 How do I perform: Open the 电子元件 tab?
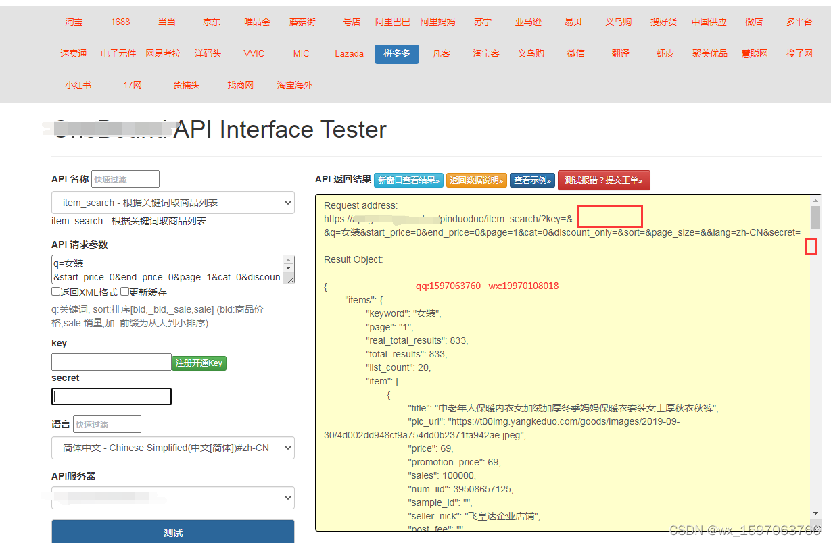click(118, 53)
